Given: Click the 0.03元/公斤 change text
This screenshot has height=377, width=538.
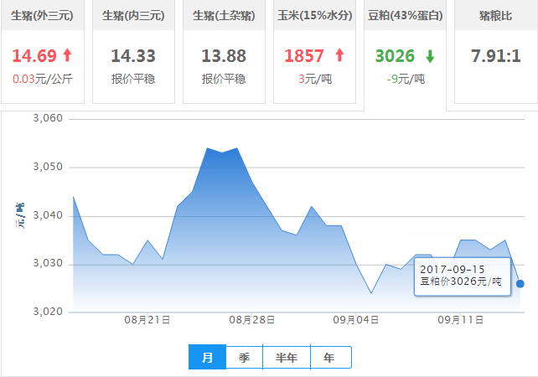Looking at the screenshot, I should (43, 79).
